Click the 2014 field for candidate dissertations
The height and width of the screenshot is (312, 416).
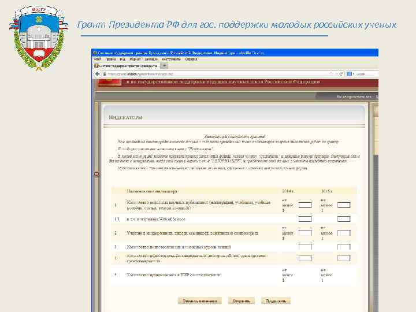pyautogui.click(x=305, y=258)
